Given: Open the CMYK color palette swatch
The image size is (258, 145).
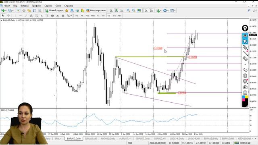Looking at the screenshot, I should [245, 101].
